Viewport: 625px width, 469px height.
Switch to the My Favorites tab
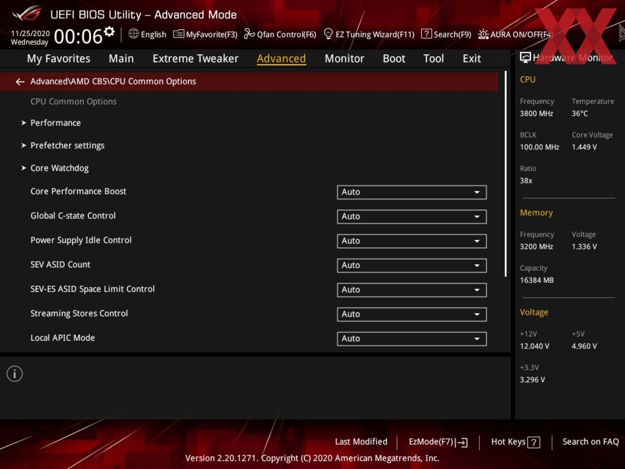(x=58, y=58)
